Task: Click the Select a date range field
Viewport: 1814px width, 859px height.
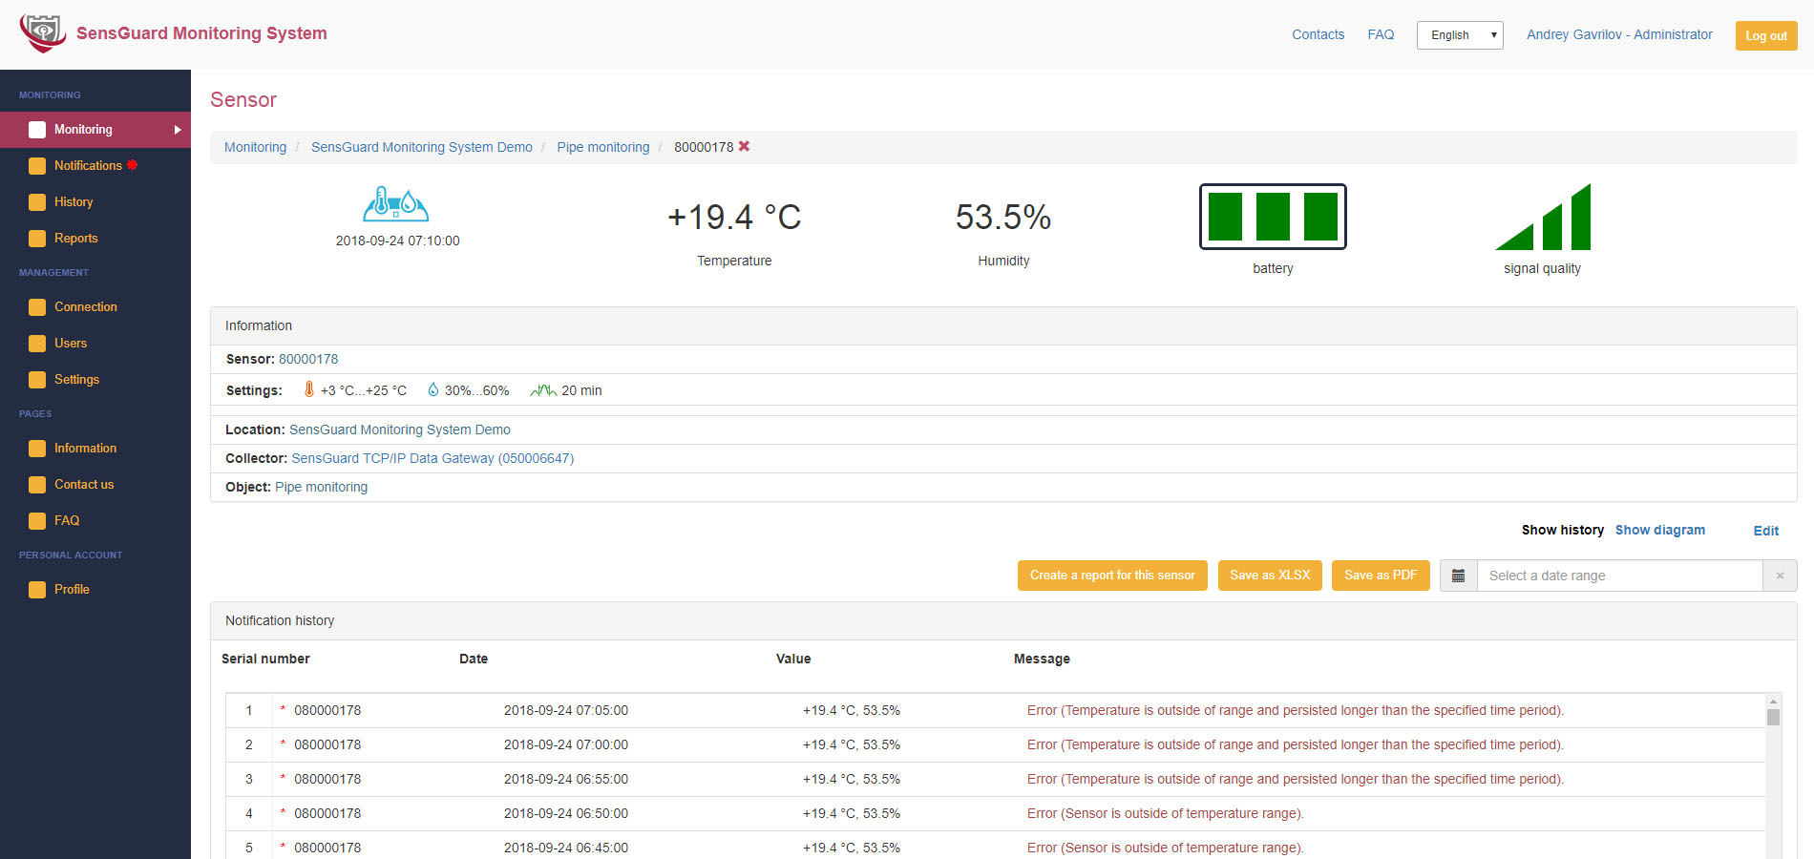Action: pyautogui.click(x=1618, y=576)
